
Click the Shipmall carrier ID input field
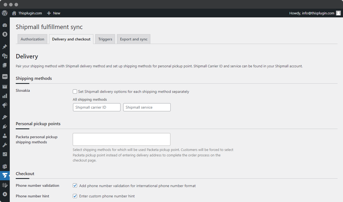coord(97,107)
